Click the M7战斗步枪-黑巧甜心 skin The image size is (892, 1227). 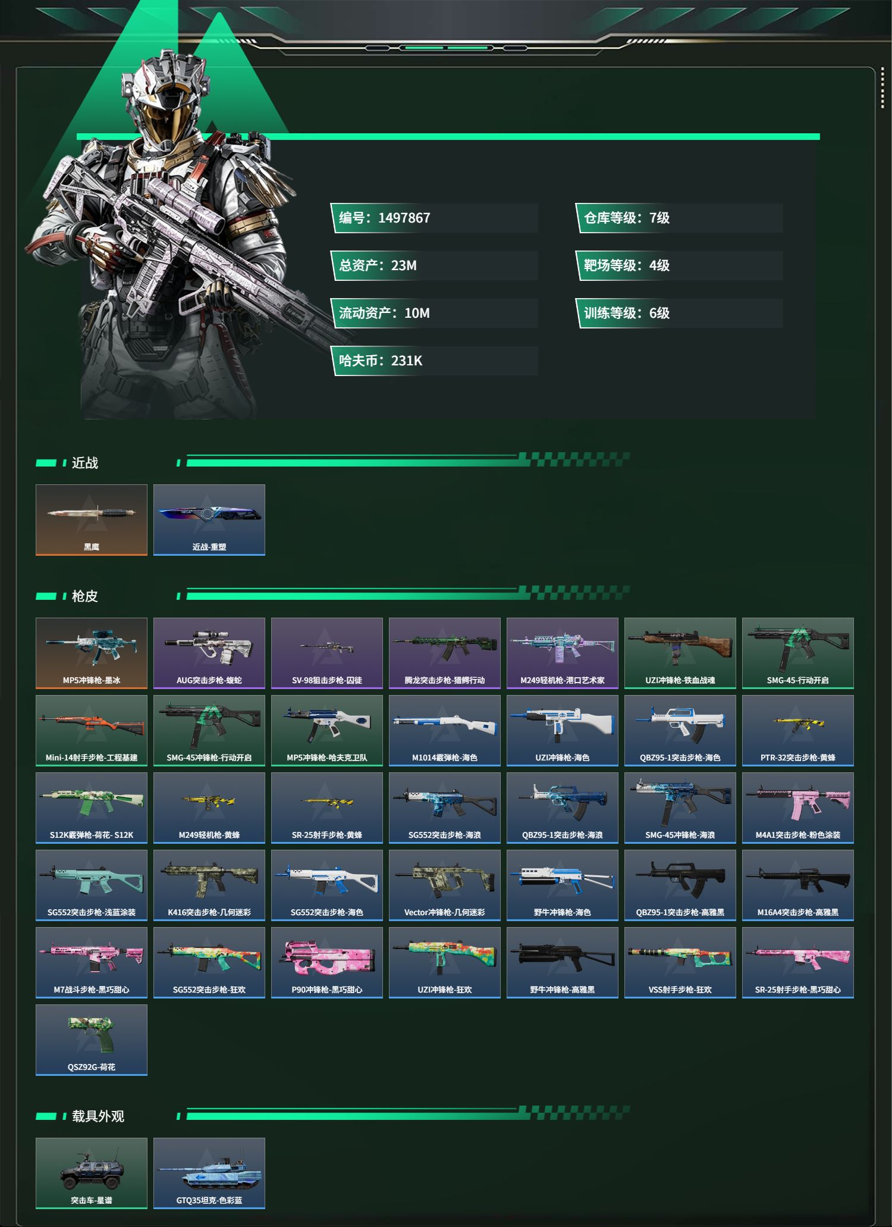(92, 963)
